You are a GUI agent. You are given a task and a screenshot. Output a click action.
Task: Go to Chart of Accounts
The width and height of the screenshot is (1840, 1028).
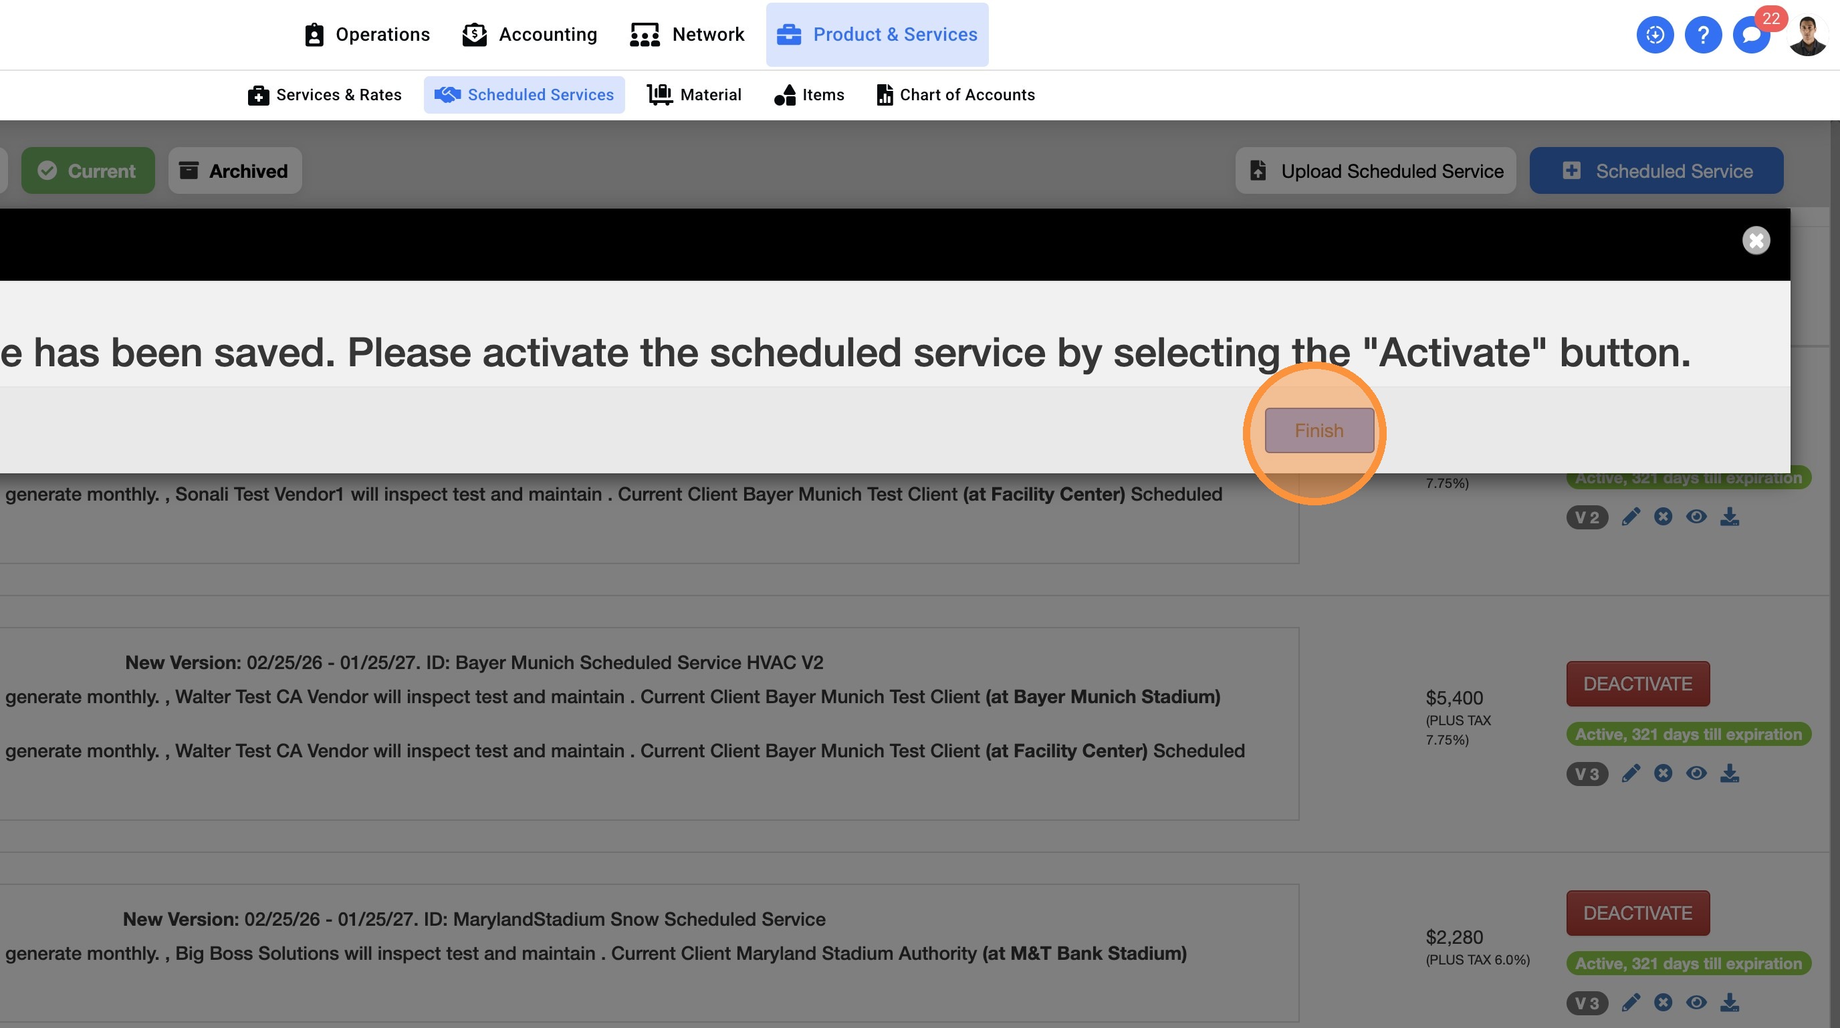tap(955, 95)
